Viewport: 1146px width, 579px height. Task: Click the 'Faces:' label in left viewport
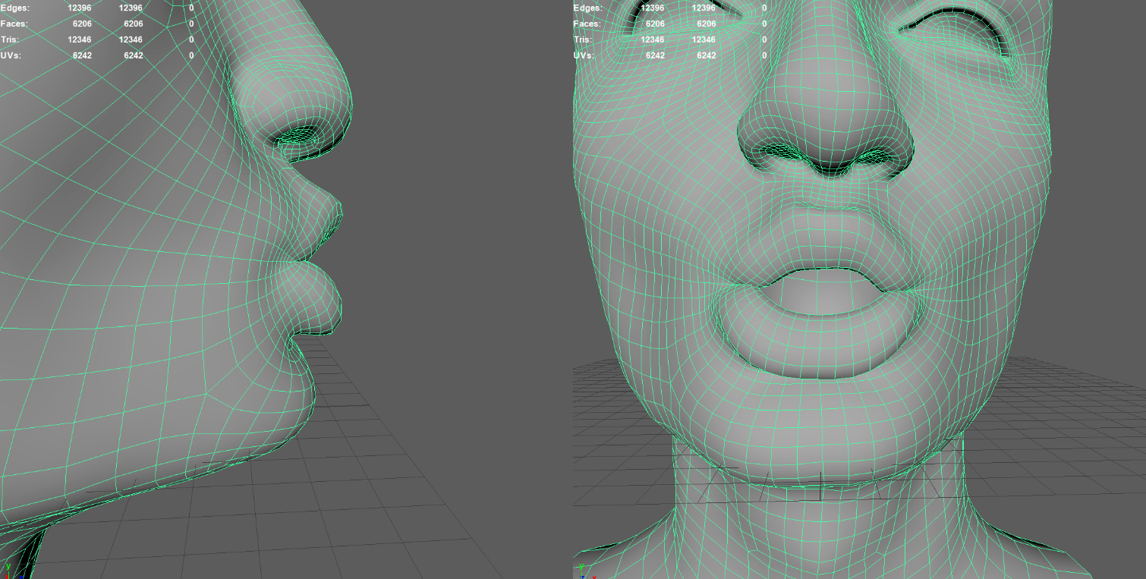tap(14, 24)
